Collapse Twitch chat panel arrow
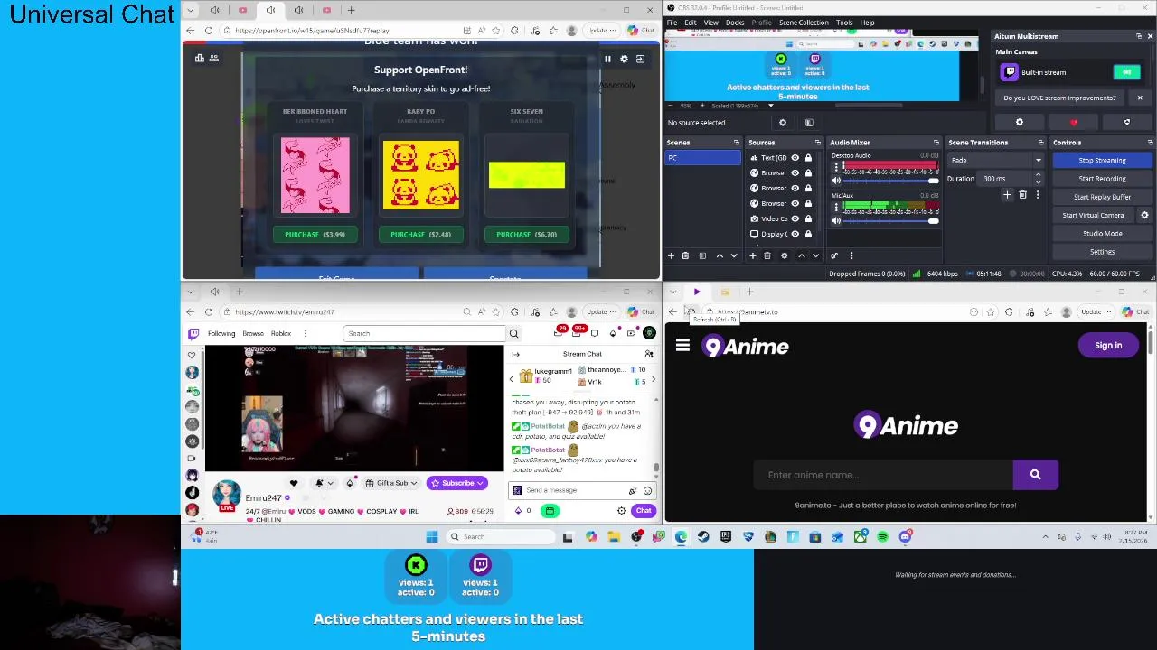Viewport: 1157px width, 650px height. (516, 354)
